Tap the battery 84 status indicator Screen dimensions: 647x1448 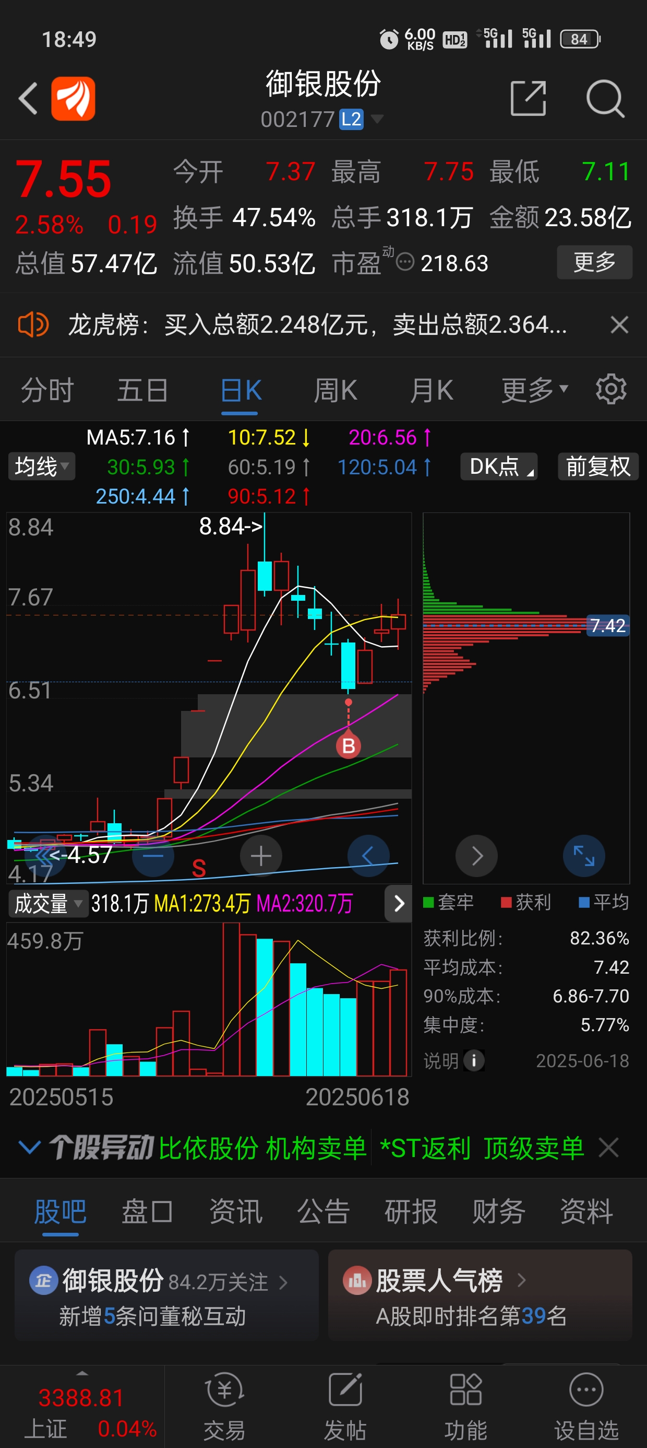(x=581, y=39)
